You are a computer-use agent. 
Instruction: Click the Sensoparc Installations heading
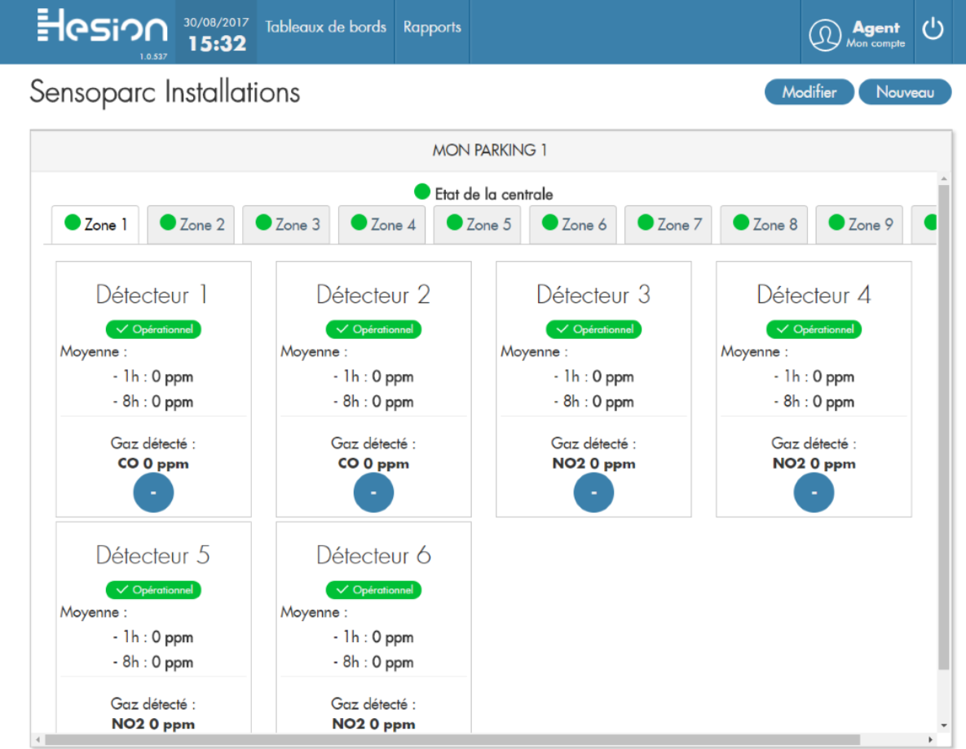165,92
